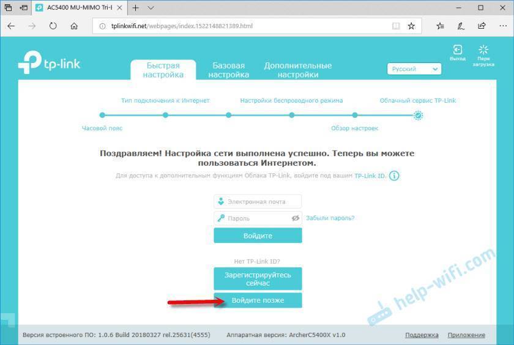The height and width of the screenshot is (345, 514).
Task: Minimize the browser window
Action: pos(458,7)
